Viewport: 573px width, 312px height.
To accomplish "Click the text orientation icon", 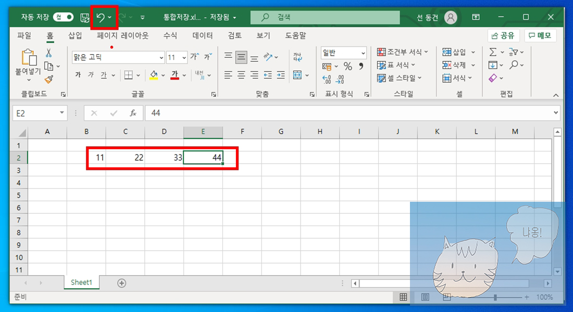I will [x=269, y=57].
